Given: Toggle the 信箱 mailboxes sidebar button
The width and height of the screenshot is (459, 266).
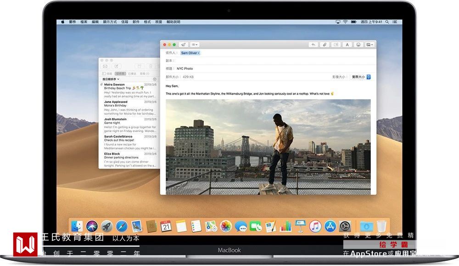Looking at the screenshot, I should [x=107, y=74].
